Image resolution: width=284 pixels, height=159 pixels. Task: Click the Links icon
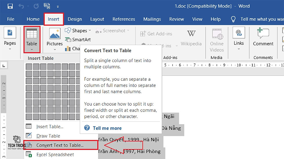pos(239,33)
